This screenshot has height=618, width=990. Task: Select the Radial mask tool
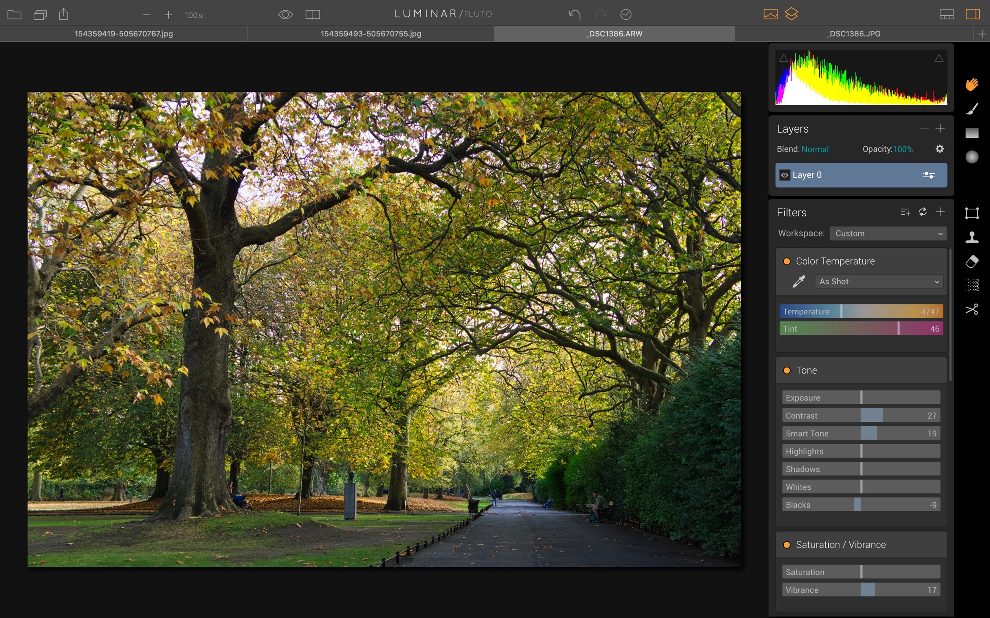tap(972, 157)
